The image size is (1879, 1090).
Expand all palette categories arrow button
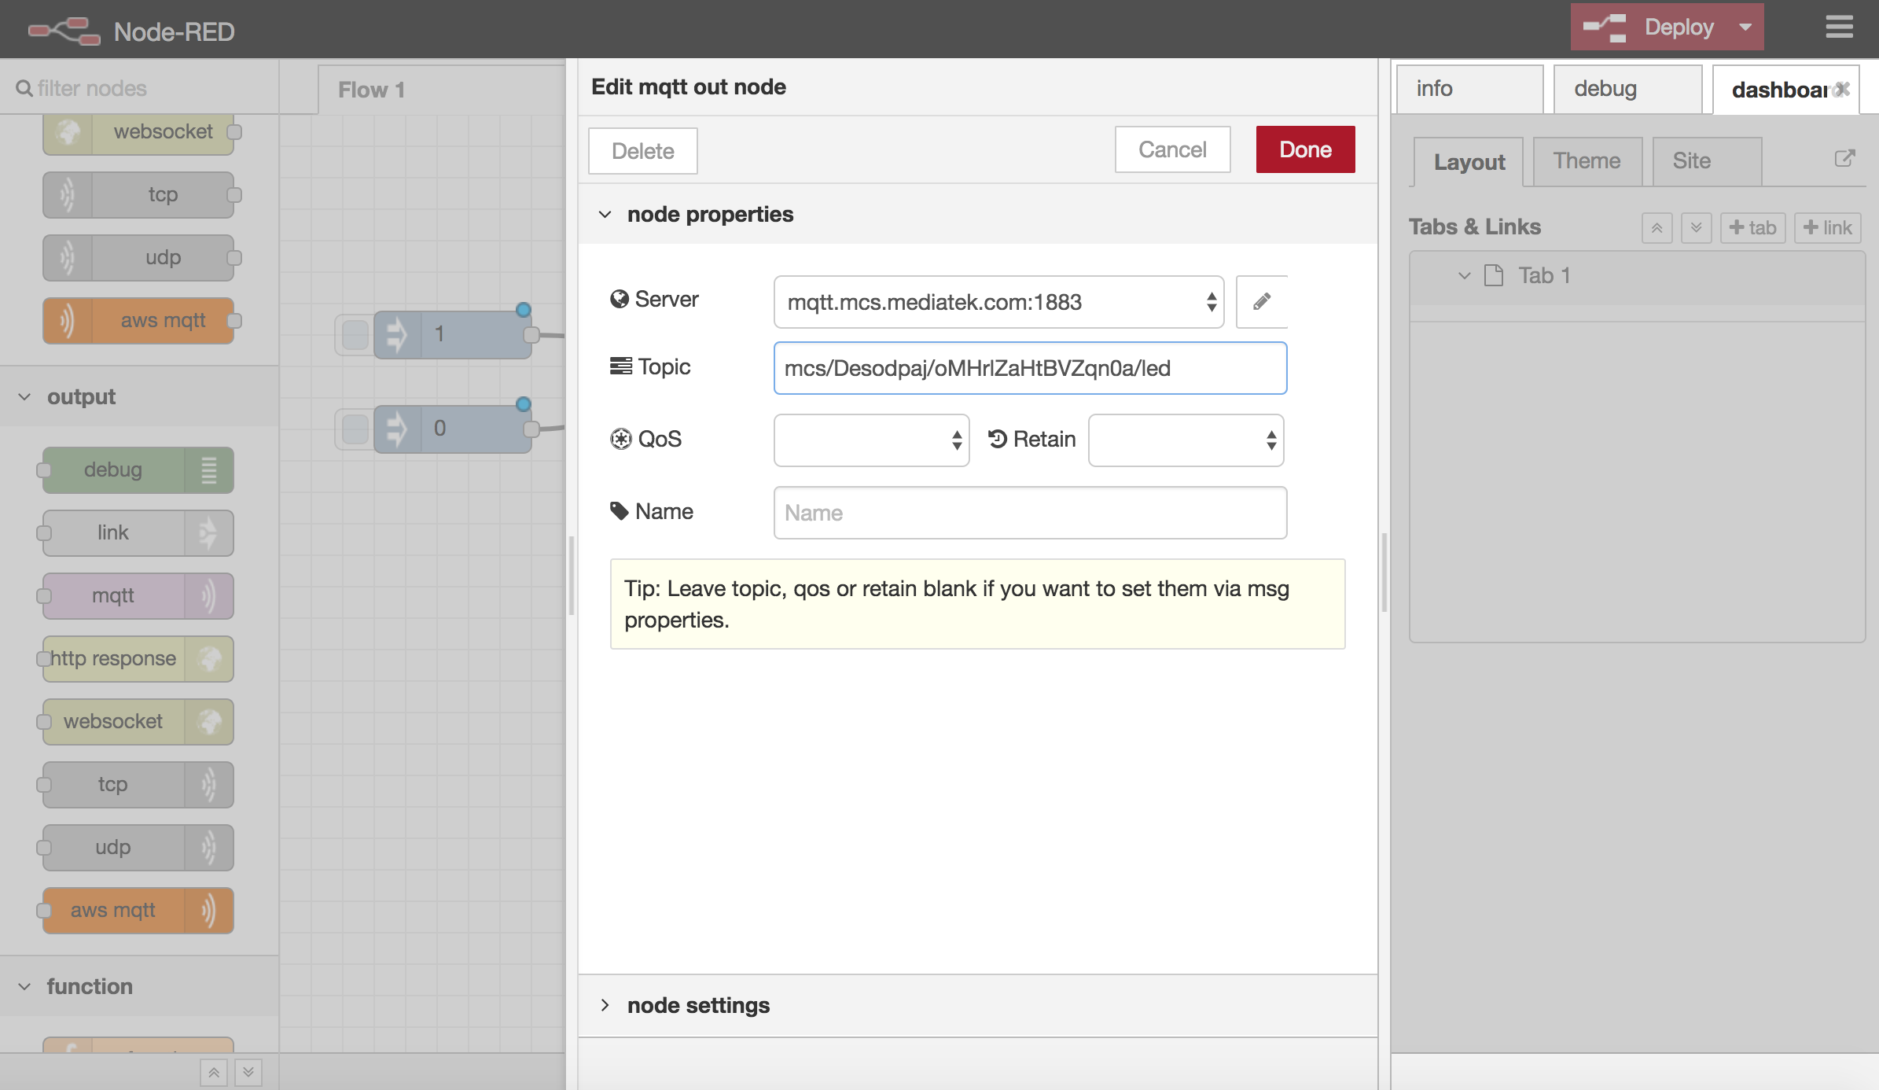pos(248,1073)
